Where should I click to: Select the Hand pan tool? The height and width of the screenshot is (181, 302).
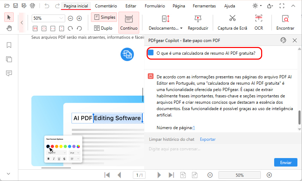(9, 28)
